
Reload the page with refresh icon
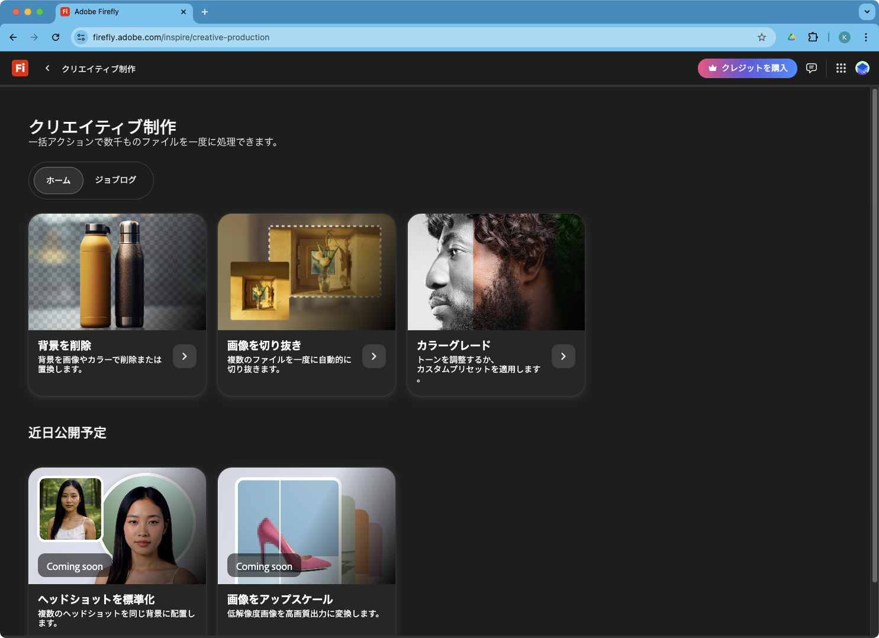tap(56, 37)
